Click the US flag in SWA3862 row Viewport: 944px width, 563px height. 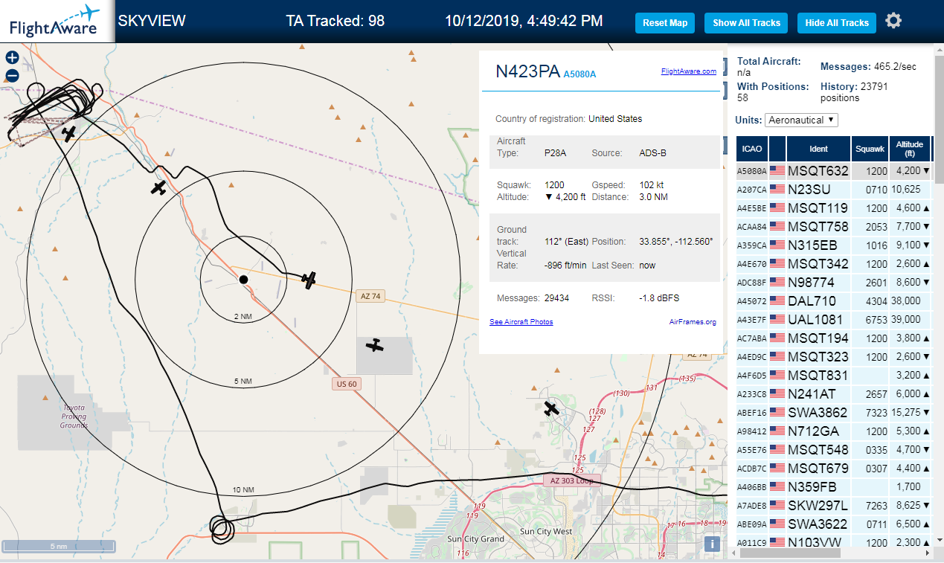777,413
